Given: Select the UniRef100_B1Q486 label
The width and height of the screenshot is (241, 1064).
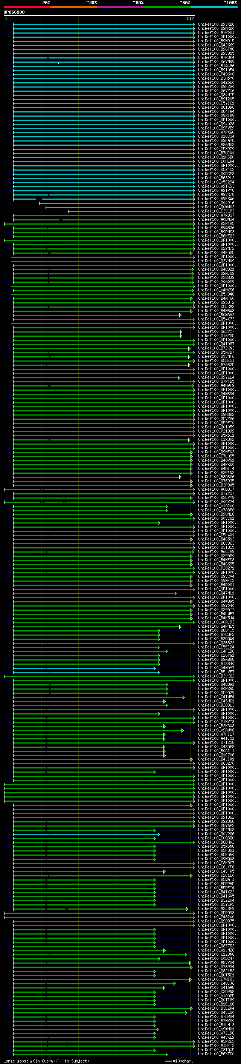Looking at the screenshot, I should point(216,66).
